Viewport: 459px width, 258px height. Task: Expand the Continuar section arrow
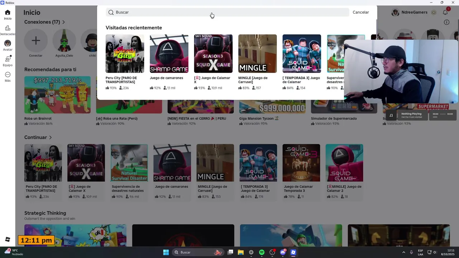tap(50, 138)
